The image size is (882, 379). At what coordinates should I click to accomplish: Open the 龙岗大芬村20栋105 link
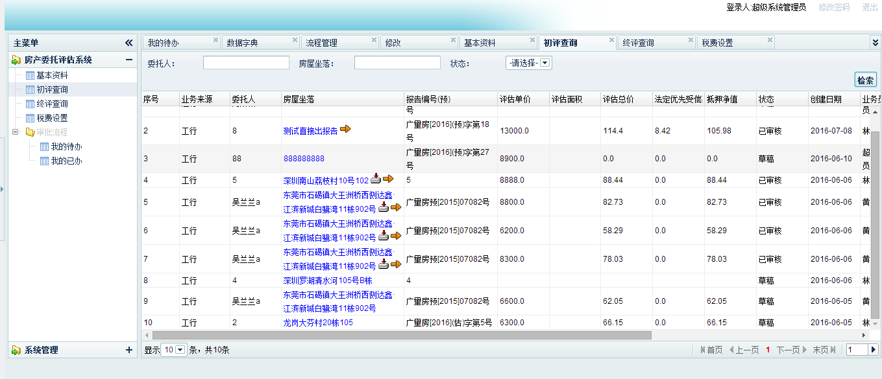[318, 323]
